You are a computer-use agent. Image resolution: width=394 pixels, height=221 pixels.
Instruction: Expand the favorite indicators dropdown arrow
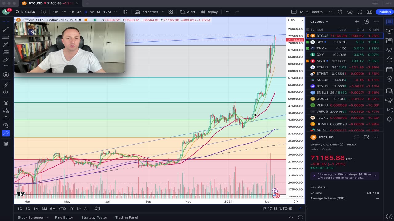pos(163,12)
